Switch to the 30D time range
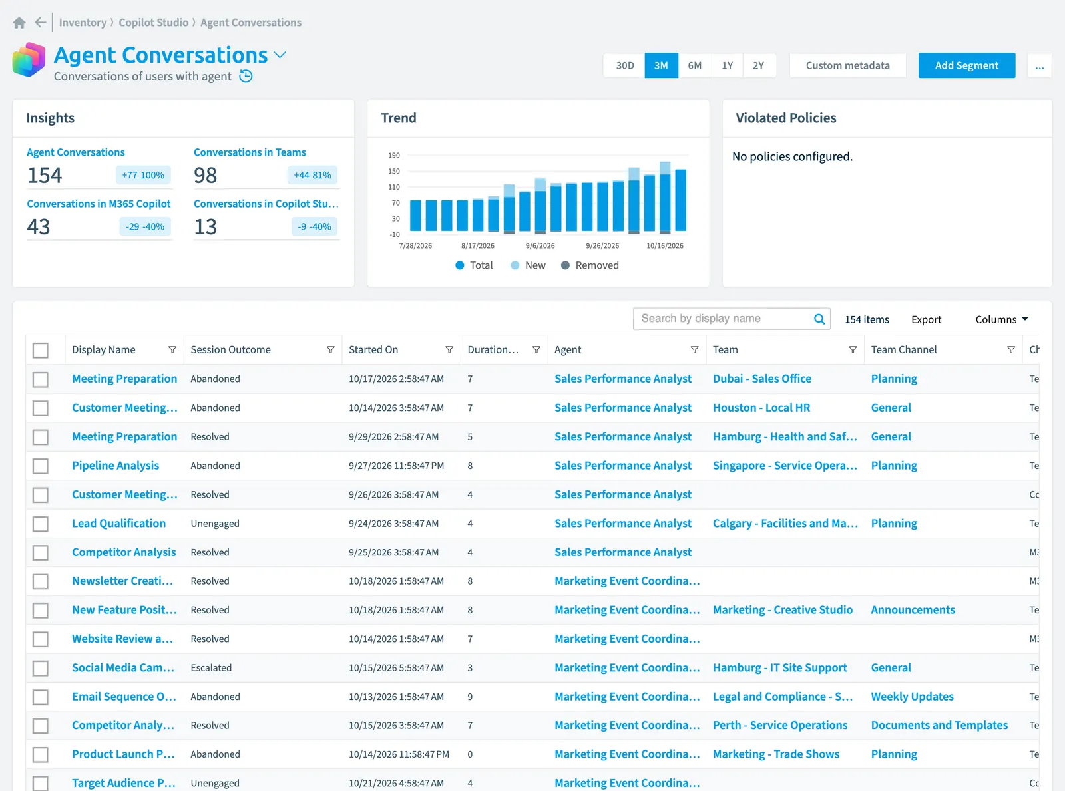1065x791 pixels. point(624,66)
